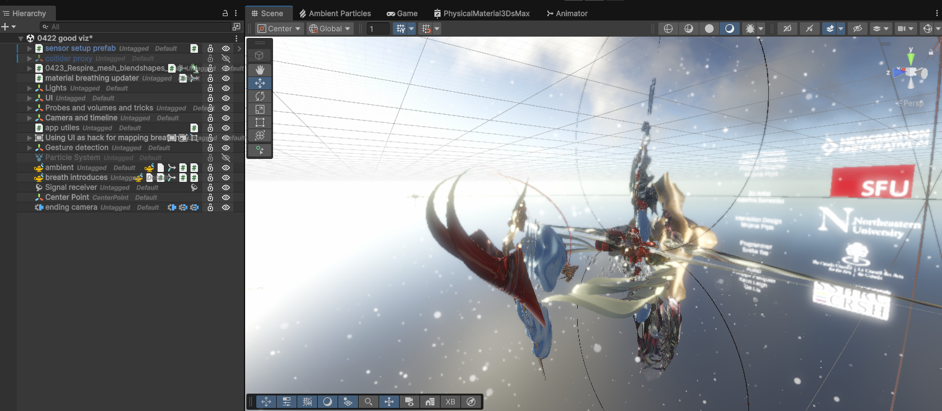Viewport: 942px width, 411px height.
Task: Toggle hidden objects scene visibility
Action: click(x=858, y=29)
